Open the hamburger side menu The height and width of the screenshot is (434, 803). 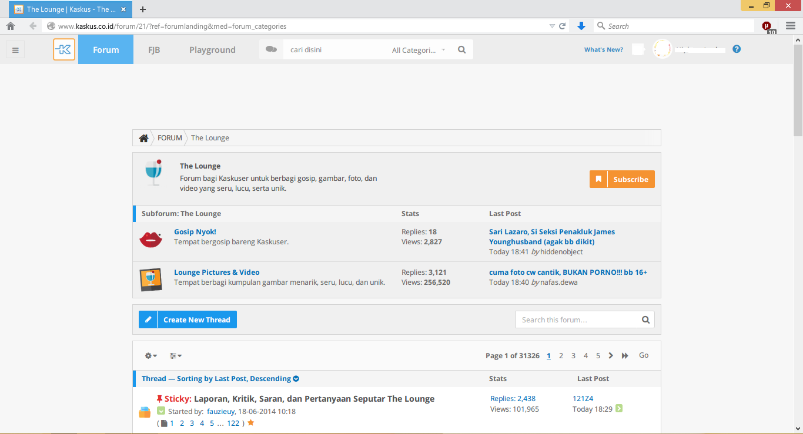(x=15, y=50)
